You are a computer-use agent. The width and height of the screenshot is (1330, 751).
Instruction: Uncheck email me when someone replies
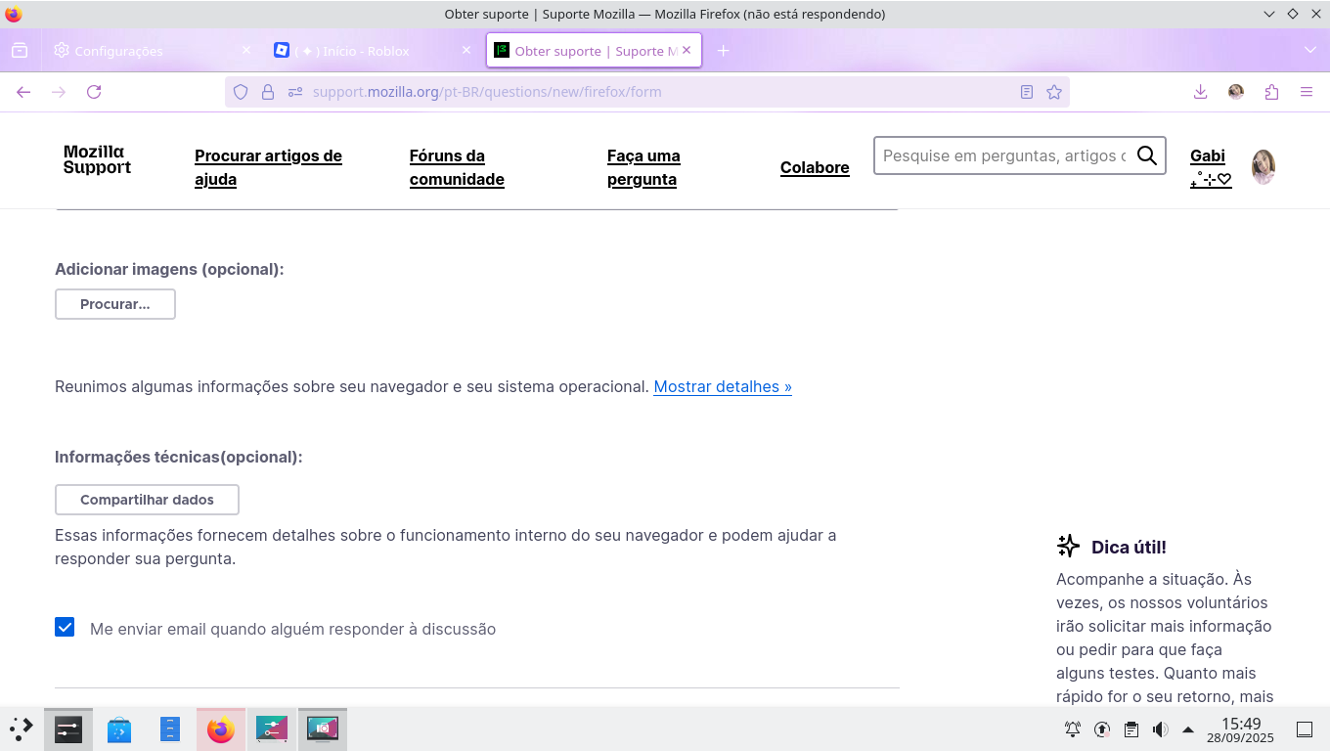[x=65, y=627]
